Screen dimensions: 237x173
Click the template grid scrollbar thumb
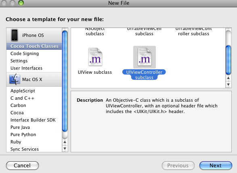click(228, 60)
